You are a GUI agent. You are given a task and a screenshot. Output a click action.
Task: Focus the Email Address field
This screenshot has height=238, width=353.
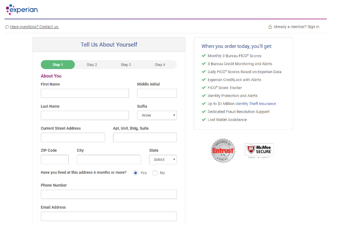click(109, 216)
